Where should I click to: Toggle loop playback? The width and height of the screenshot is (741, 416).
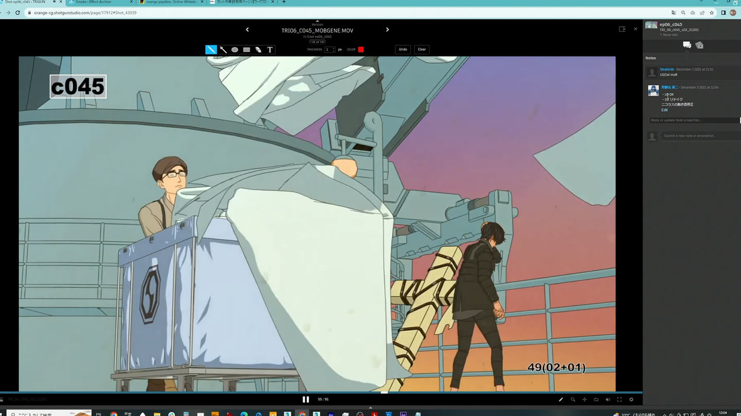(x=596, y=399)
